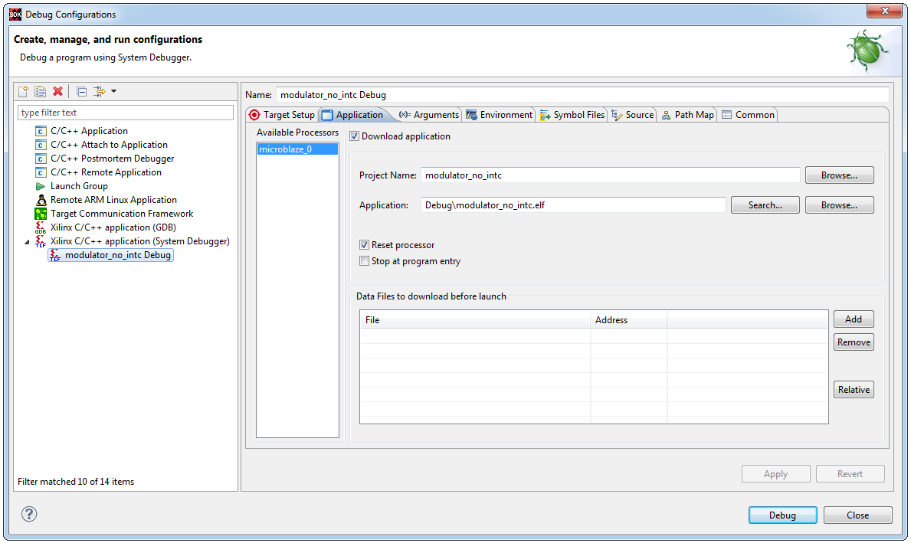Screen dimensions: 911x543
Task: Click Browse button for Project Name
Action: click(x=840, y=175)
